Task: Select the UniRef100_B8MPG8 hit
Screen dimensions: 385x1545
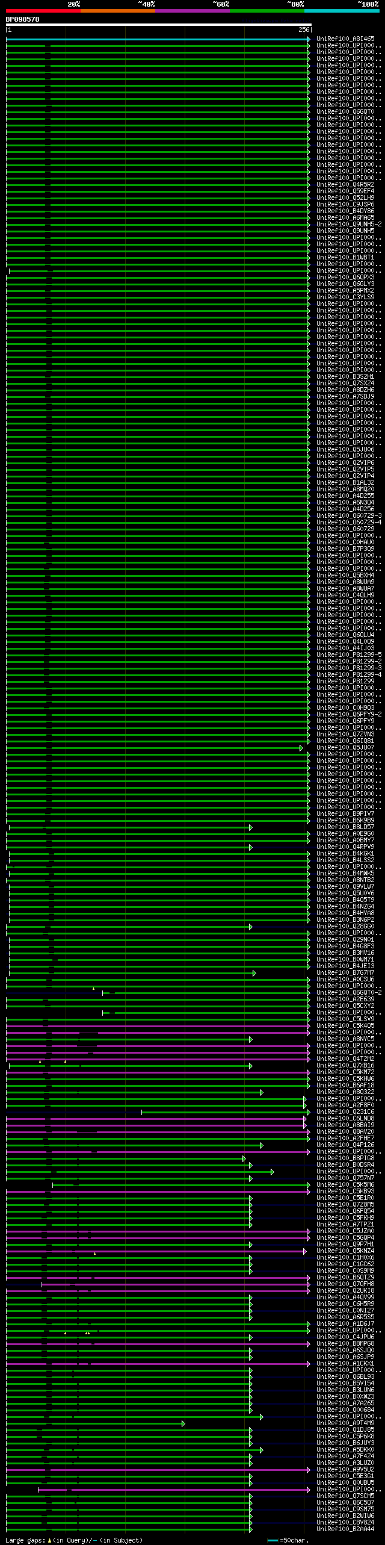Action: (x=345, y=1344)
